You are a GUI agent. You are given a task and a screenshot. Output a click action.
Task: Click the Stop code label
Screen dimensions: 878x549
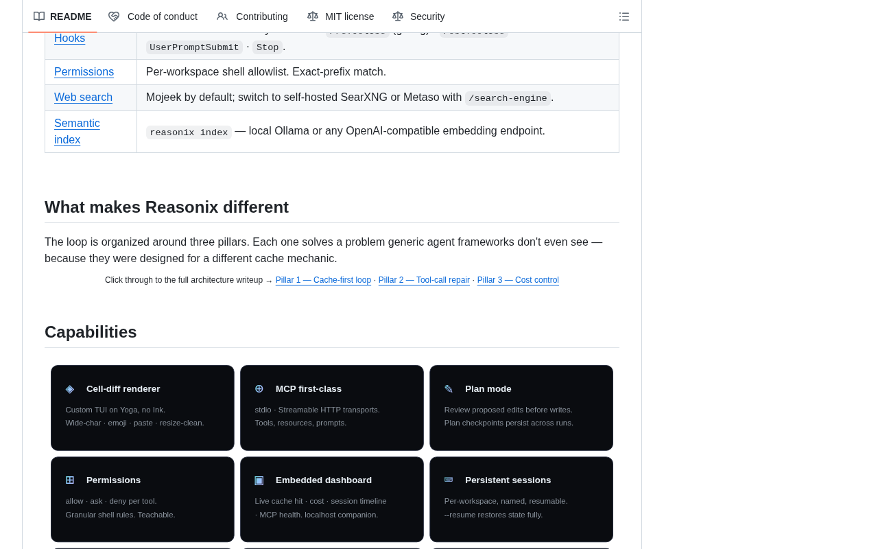click(x=268, y=47)
